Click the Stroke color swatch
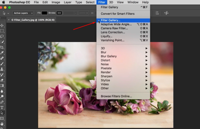 [x=59, y=13]
